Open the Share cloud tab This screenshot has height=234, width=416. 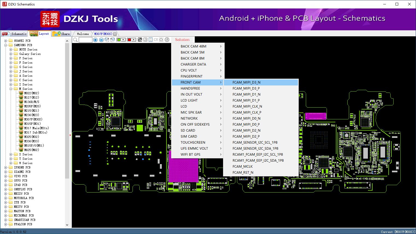point(61,34)
